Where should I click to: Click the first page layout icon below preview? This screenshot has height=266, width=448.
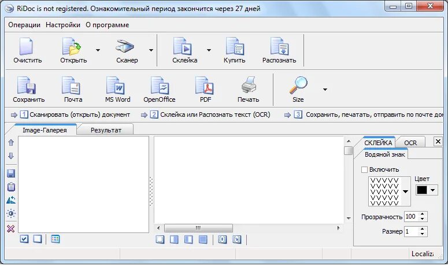160,239
